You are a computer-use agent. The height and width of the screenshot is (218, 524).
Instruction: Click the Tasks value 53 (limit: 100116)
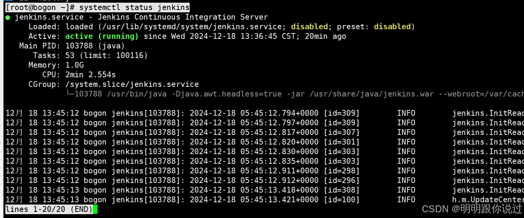point(107,56)
